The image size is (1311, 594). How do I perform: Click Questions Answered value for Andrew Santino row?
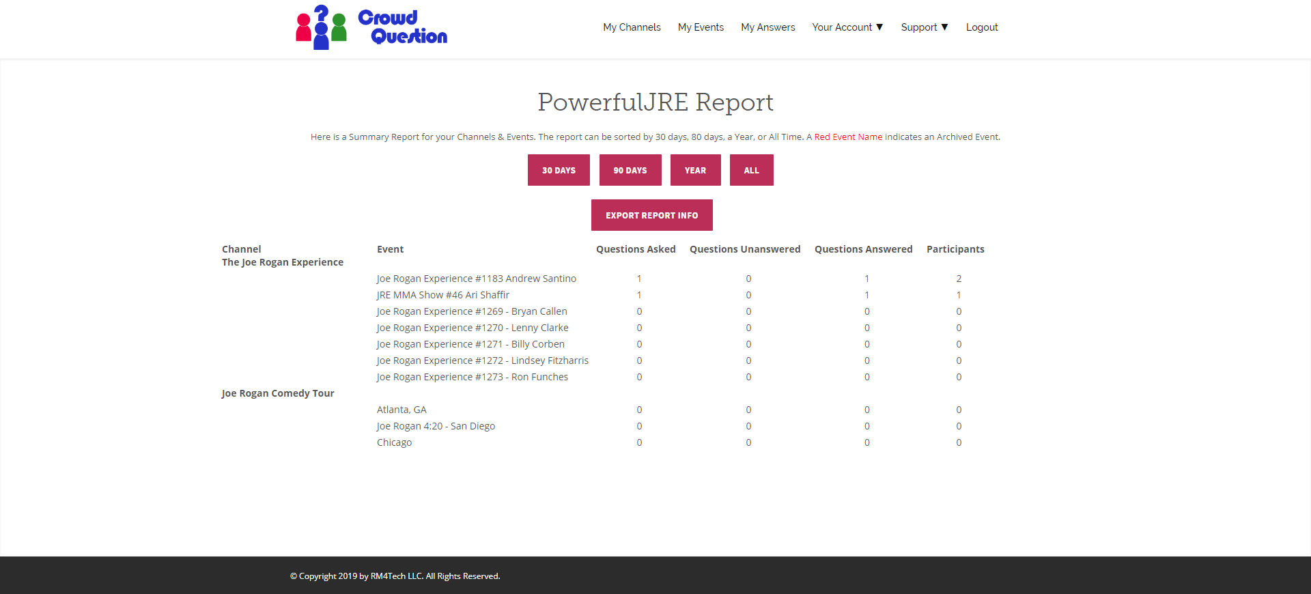pos(866,279)
